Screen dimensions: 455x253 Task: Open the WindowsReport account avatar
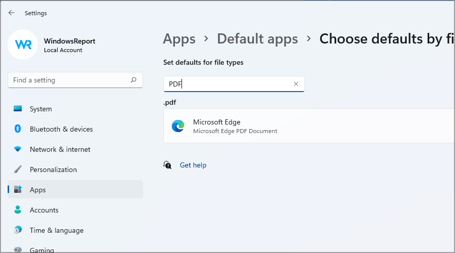tap(23, 45)
